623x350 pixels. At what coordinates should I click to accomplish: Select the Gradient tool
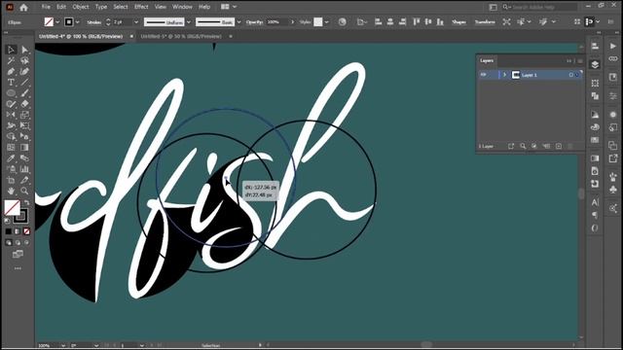click(x=24, y=147)
